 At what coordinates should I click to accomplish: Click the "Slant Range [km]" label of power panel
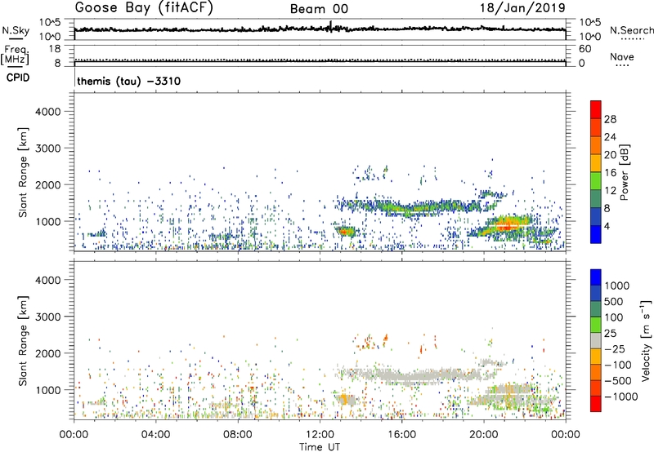(x=23, y=172)
